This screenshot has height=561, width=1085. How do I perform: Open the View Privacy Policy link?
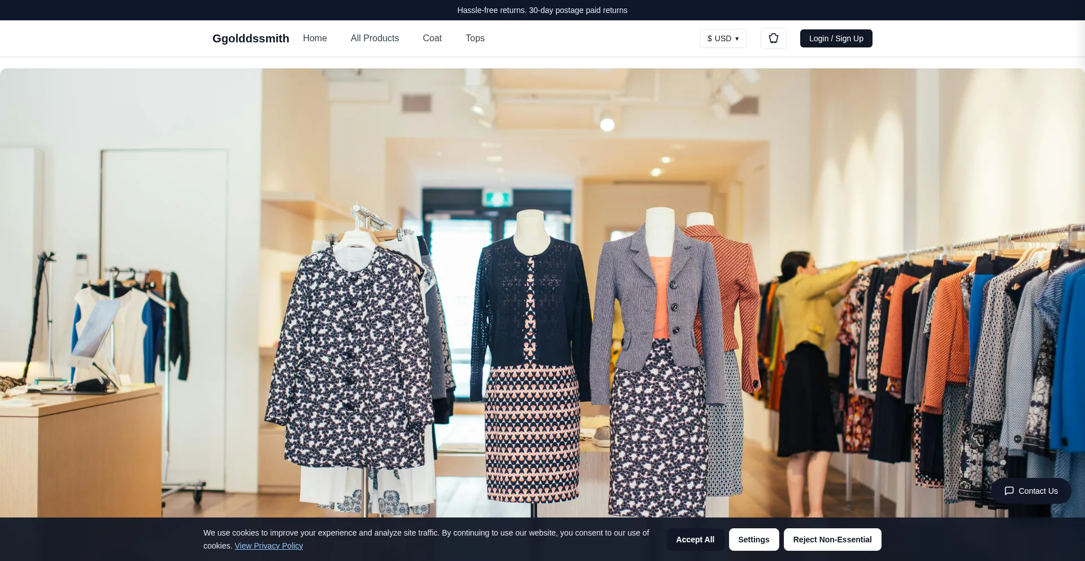click(x=268, y=546)
